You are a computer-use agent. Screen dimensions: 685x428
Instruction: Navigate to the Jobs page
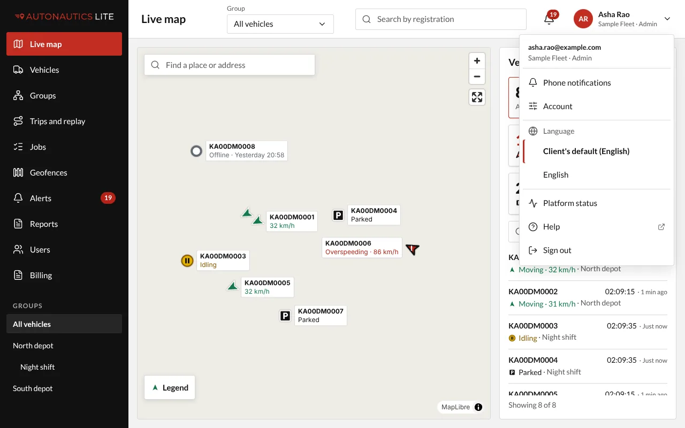pyautogui.click(x=64, y=147)
